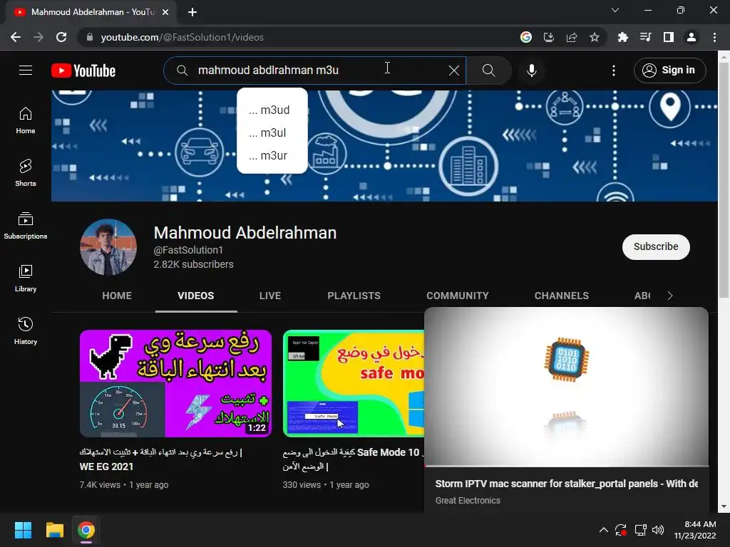
Task: Go back with the browser back arrow
Action: coord(16,37)
